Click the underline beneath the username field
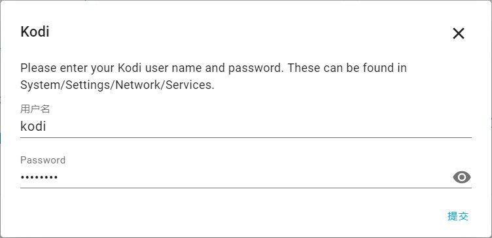492x238 pixels. [246, 137]
